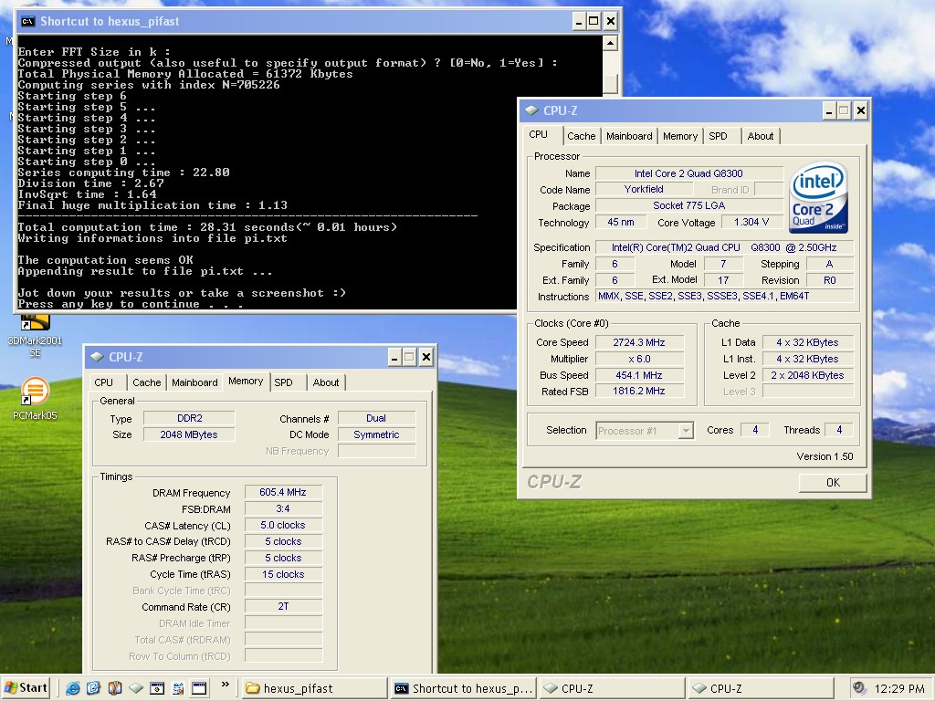Screen dimensions: 935x701
Task: Click the memory Size value 2048 MBytes
Action: coord(189,434)
